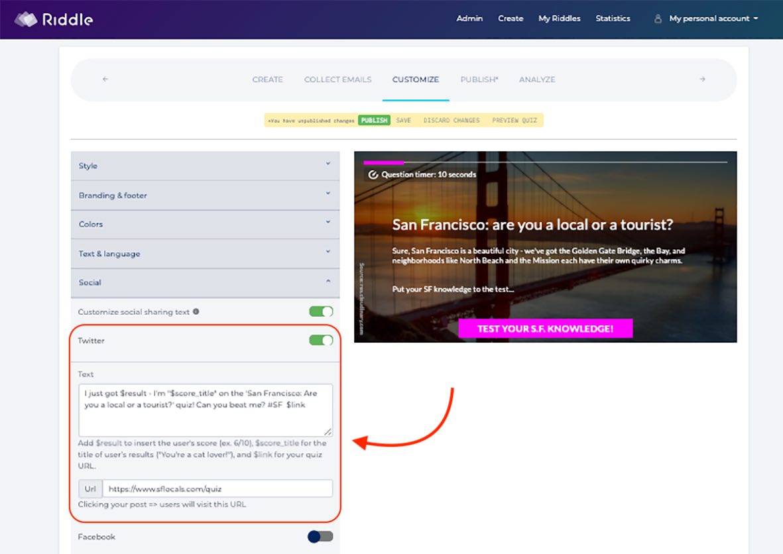Click the question timer clock icon
The image size is (783, 554).
373,175
